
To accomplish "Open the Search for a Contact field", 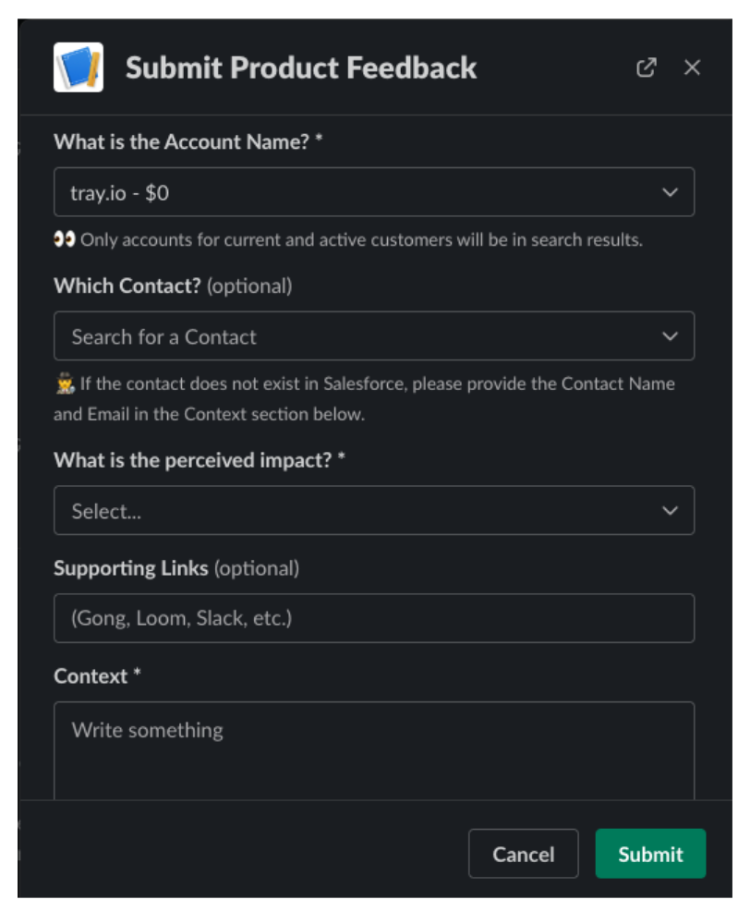I will 374,336.
